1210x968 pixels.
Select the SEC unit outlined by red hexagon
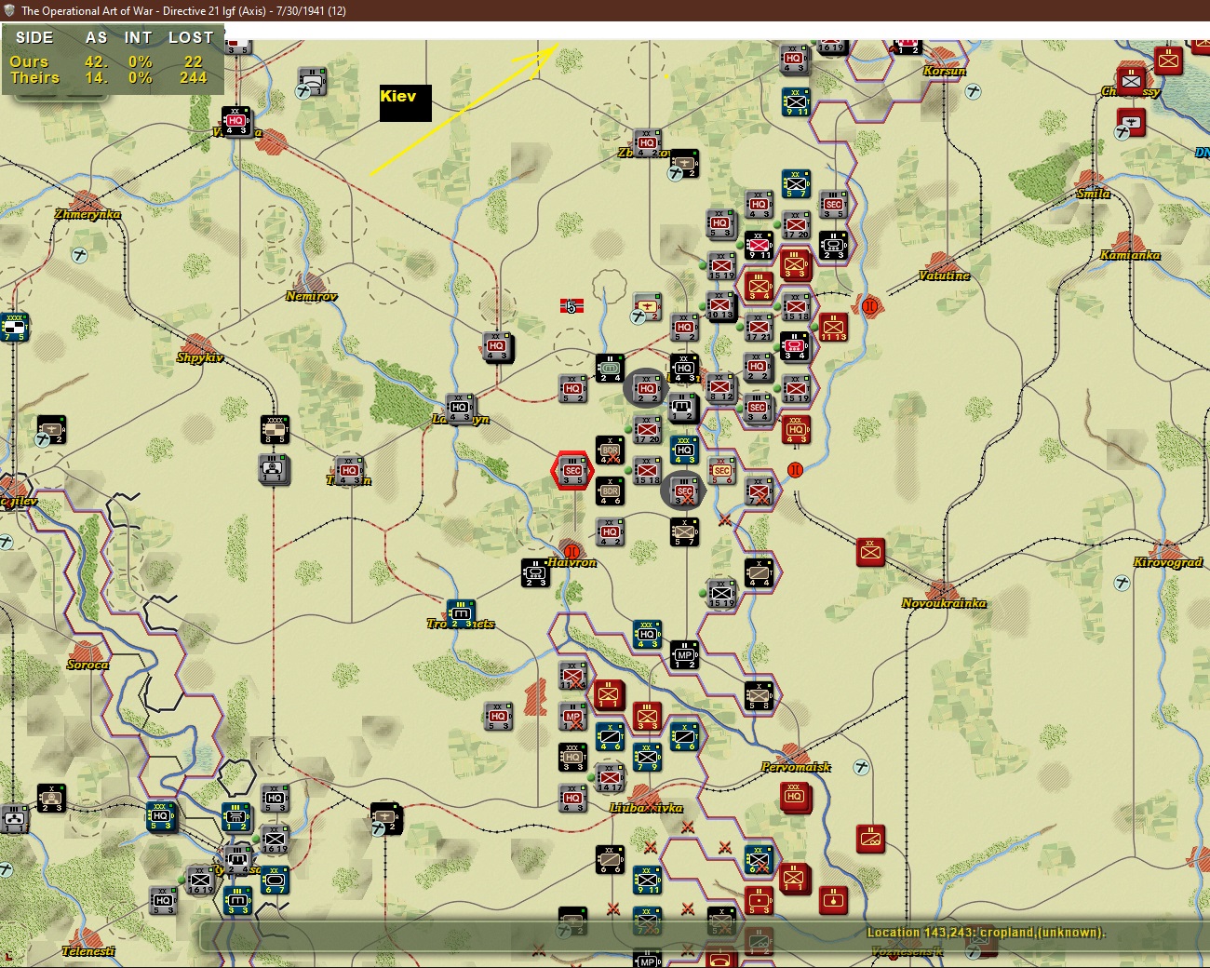point(572,471)
